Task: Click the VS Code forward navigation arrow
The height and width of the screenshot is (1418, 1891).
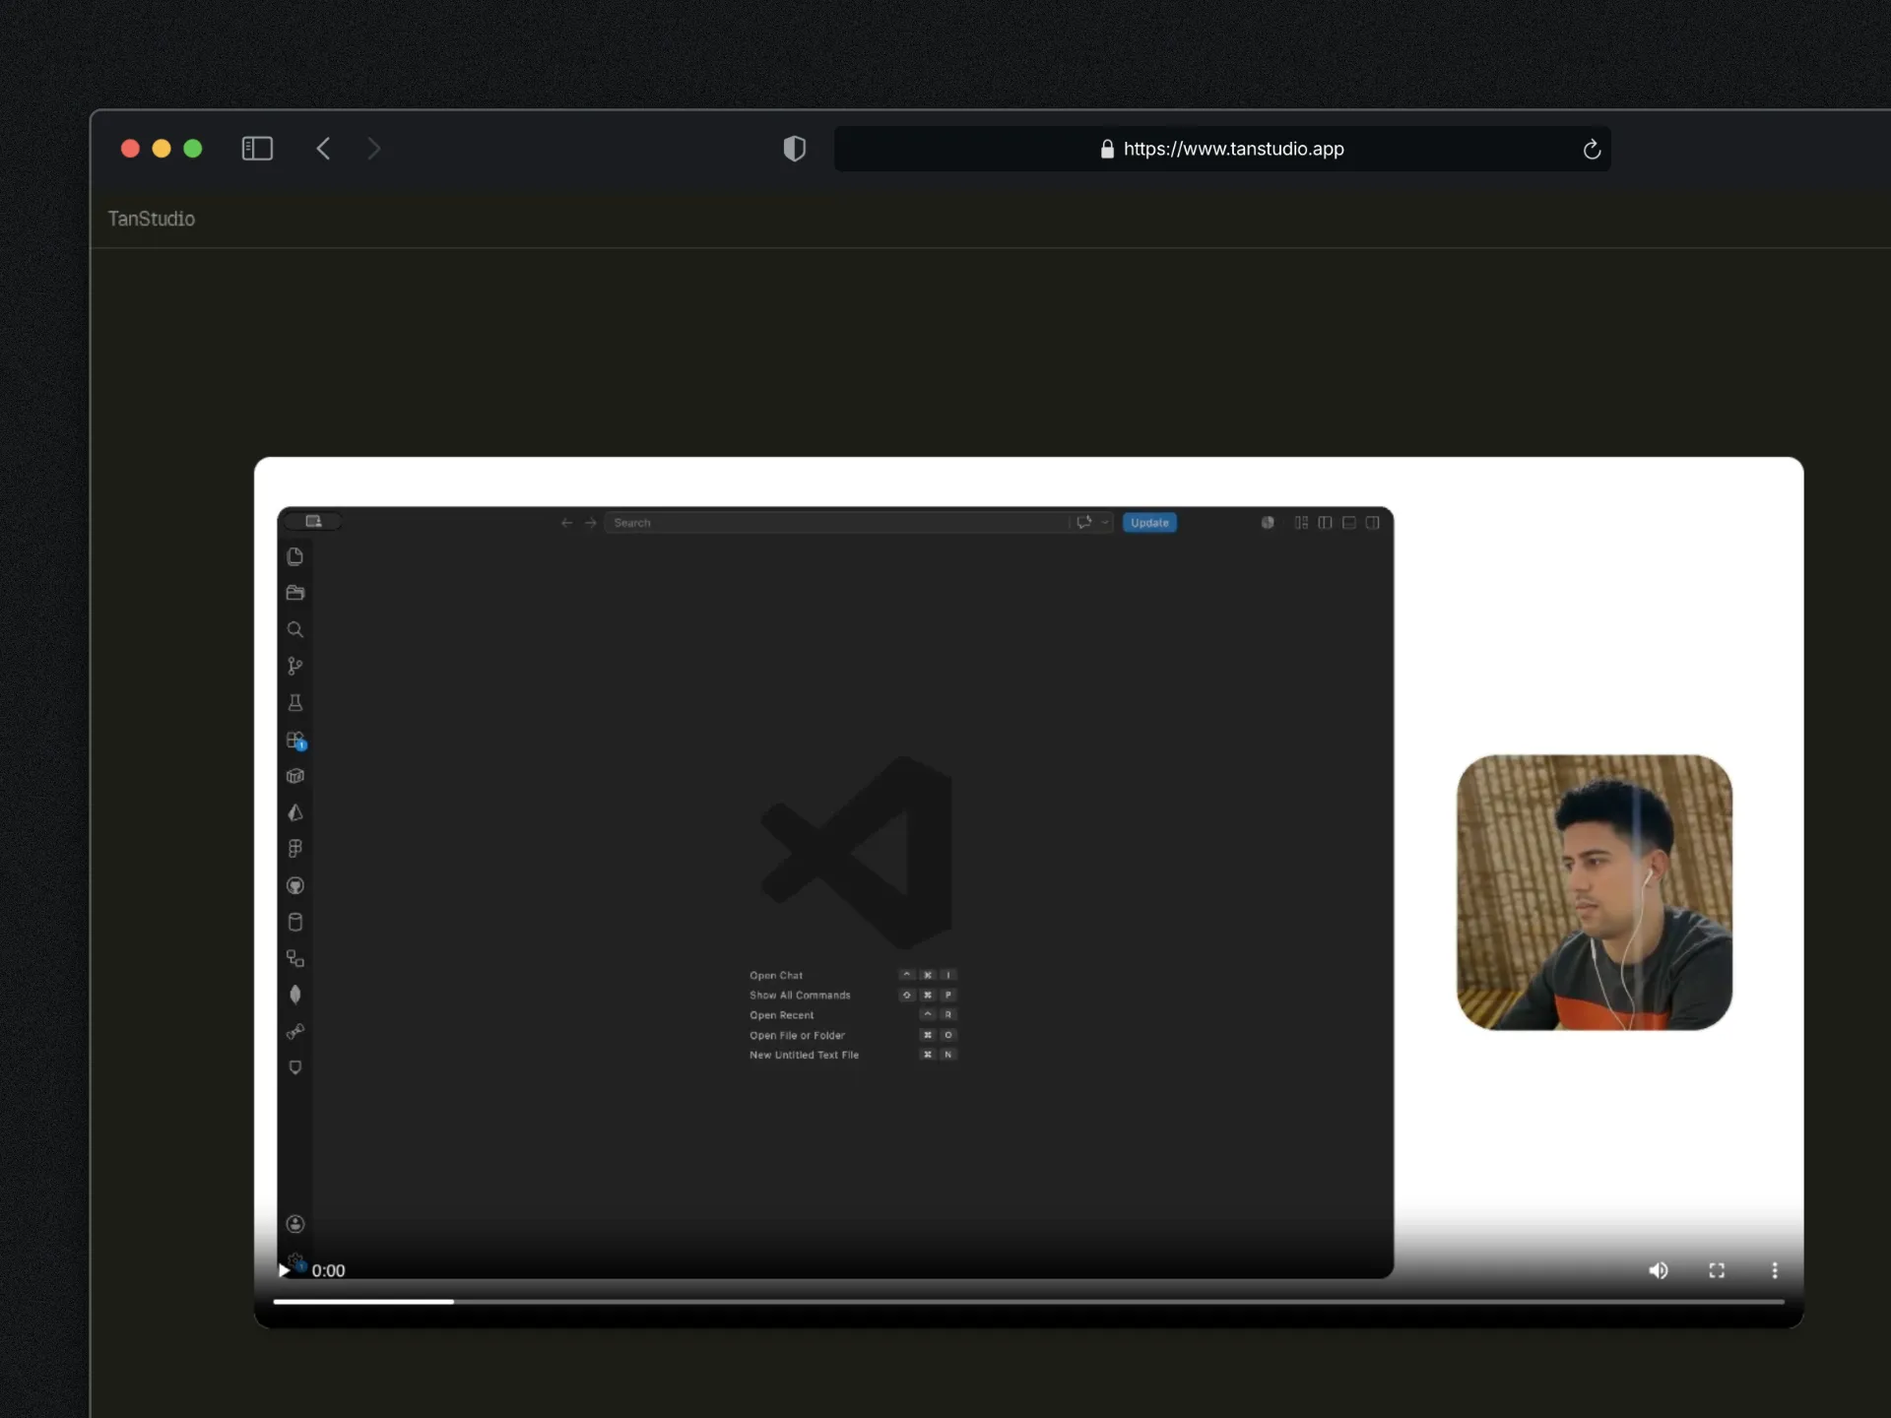Action: point(591,523)
